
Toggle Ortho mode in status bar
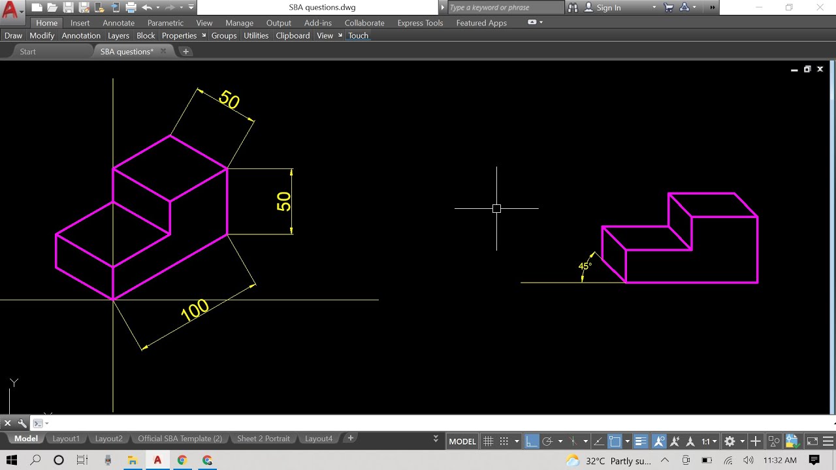(532, 441)
